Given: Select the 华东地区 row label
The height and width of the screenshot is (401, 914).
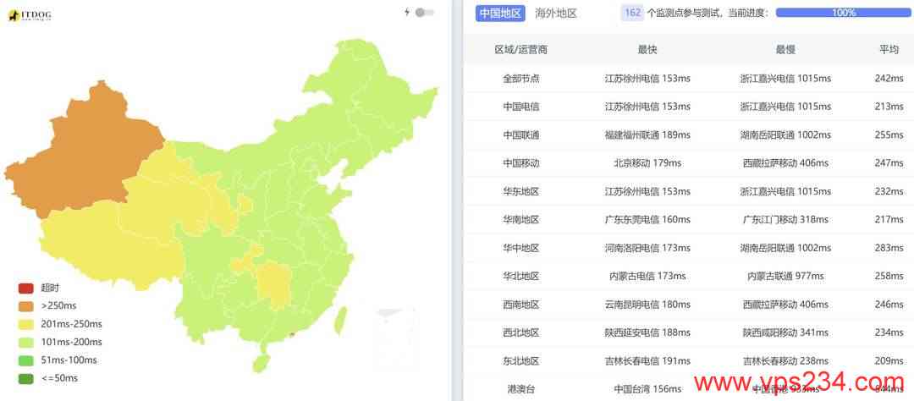Looking at the screenshot, I should click(x=521, y=191).
